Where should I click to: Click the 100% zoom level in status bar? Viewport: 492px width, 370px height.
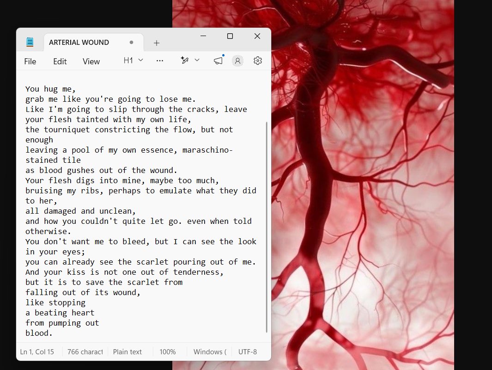click(168, 352)
